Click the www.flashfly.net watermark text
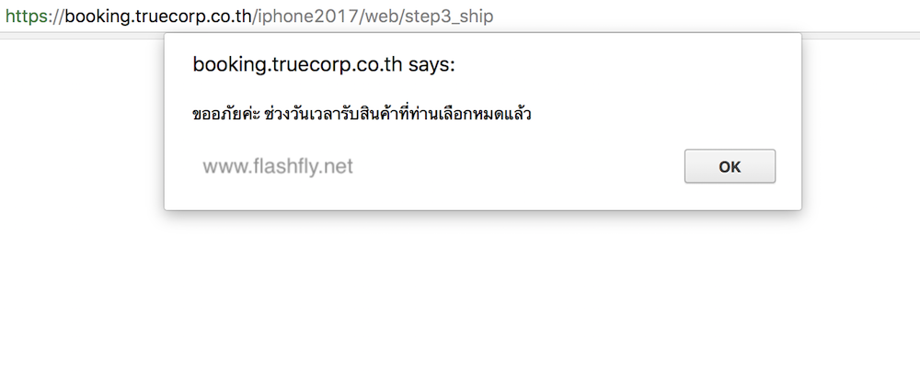Viewport: 920px width, 392px height. pos(277,167)
